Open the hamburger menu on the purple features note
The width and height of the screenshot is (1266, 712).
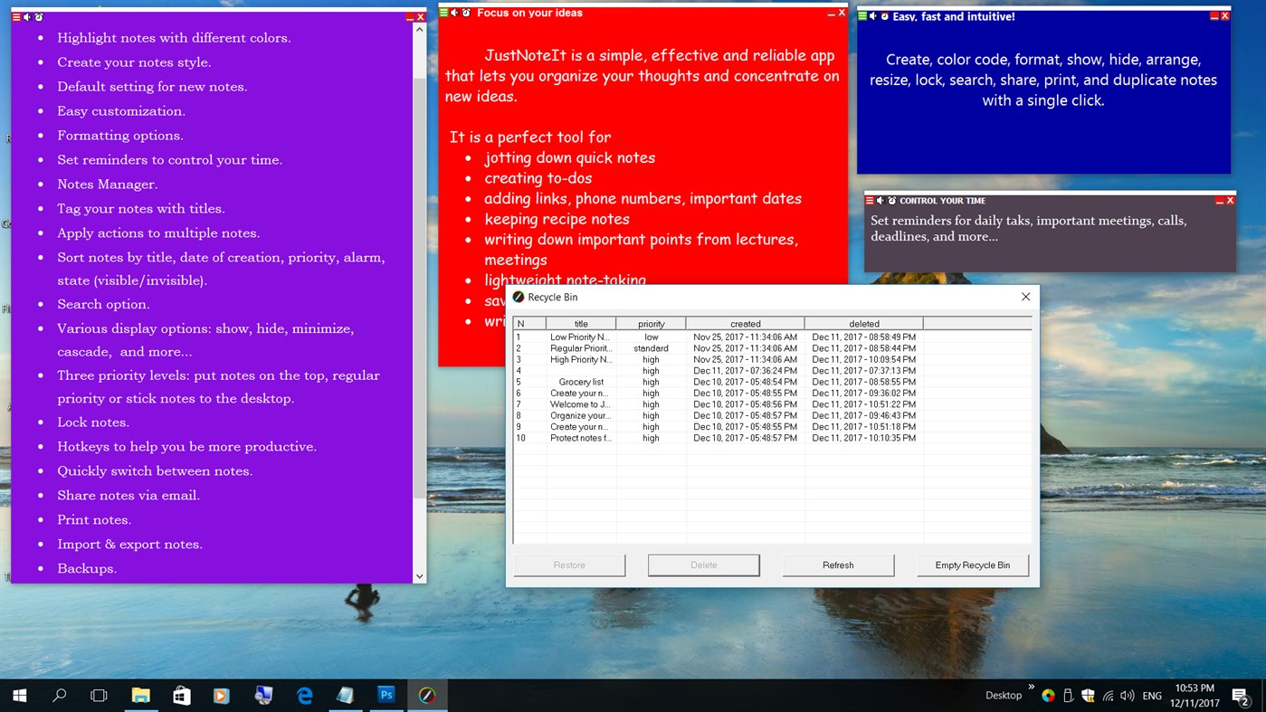point(16,16)
